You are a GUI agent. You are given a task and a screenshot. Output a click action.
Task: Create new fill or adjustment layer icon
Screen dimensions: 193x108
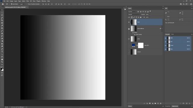click(x=153, y=103)
